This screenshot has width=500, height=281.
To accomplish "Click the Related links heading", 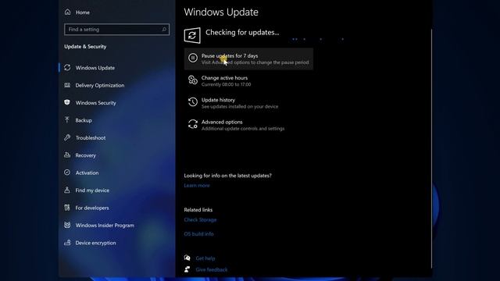I will 198,210.
